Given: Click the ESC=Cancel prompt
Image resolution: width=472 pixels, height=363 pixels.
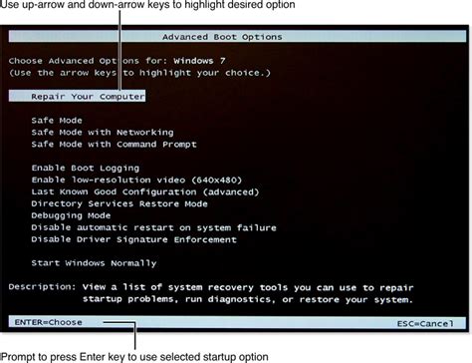Looking at the screenshot, I should pyautogui.click(x=425, y=323).
